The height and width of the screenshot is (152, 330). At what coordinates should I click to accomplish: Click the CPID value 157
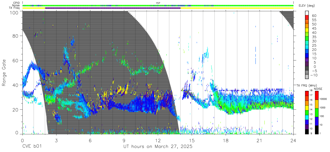(x=158, y=3)
